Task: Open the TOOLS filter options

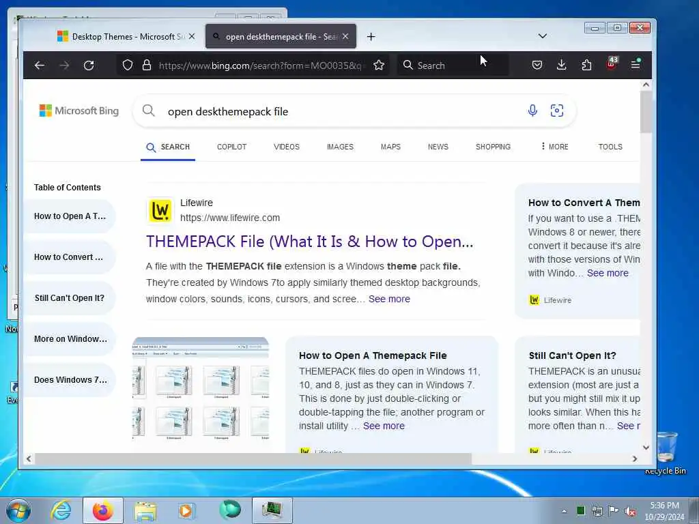Action: tap(610, 147)
